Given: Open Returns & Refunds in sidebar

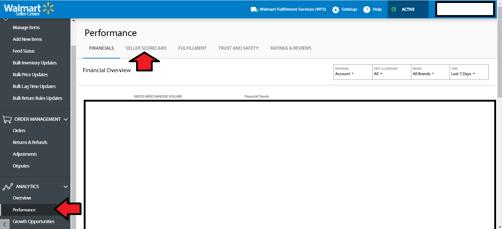Looking at the screenshot, I should click(x=30, y=142).
